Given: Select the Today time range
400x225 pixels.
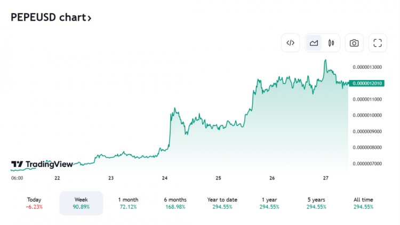Looking at the screenshot, I should point(34,203).
